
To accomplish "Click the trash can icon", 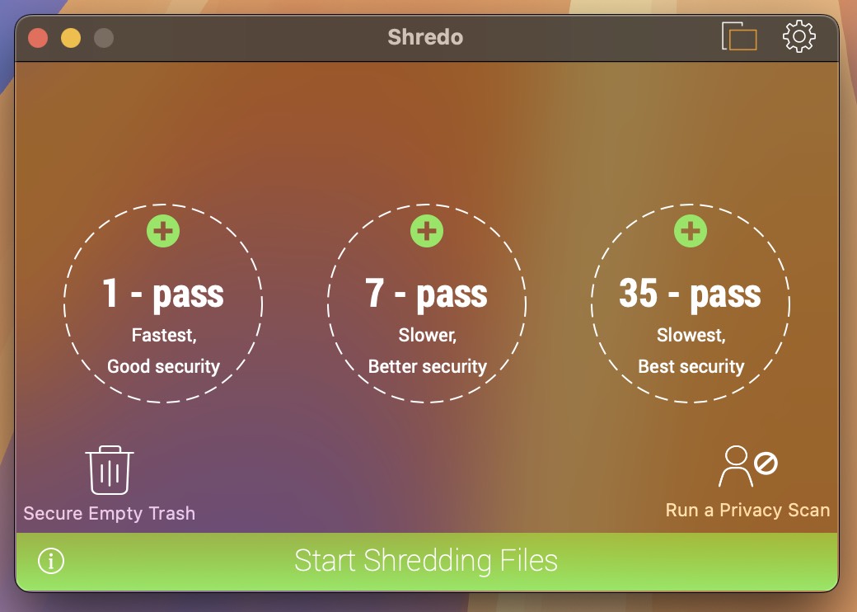I will coord(110,470).
